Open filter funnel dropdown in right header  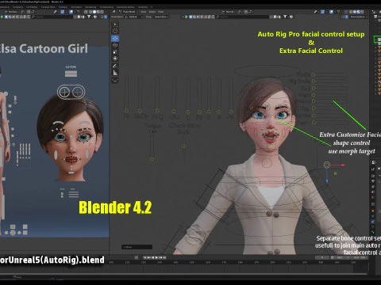285,17
